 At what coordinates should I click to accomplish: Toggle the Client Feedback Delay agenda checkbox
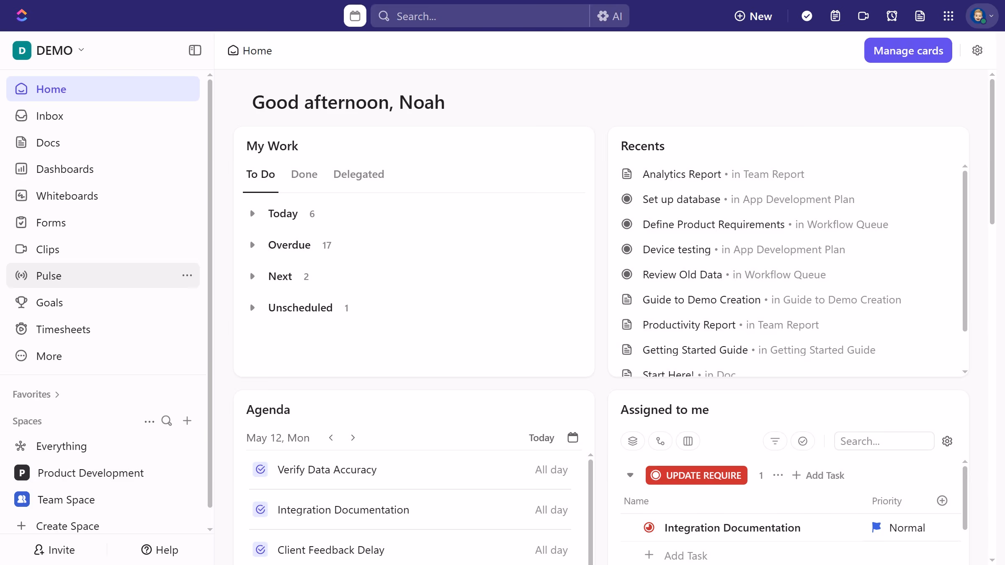[x=260, y=550]
